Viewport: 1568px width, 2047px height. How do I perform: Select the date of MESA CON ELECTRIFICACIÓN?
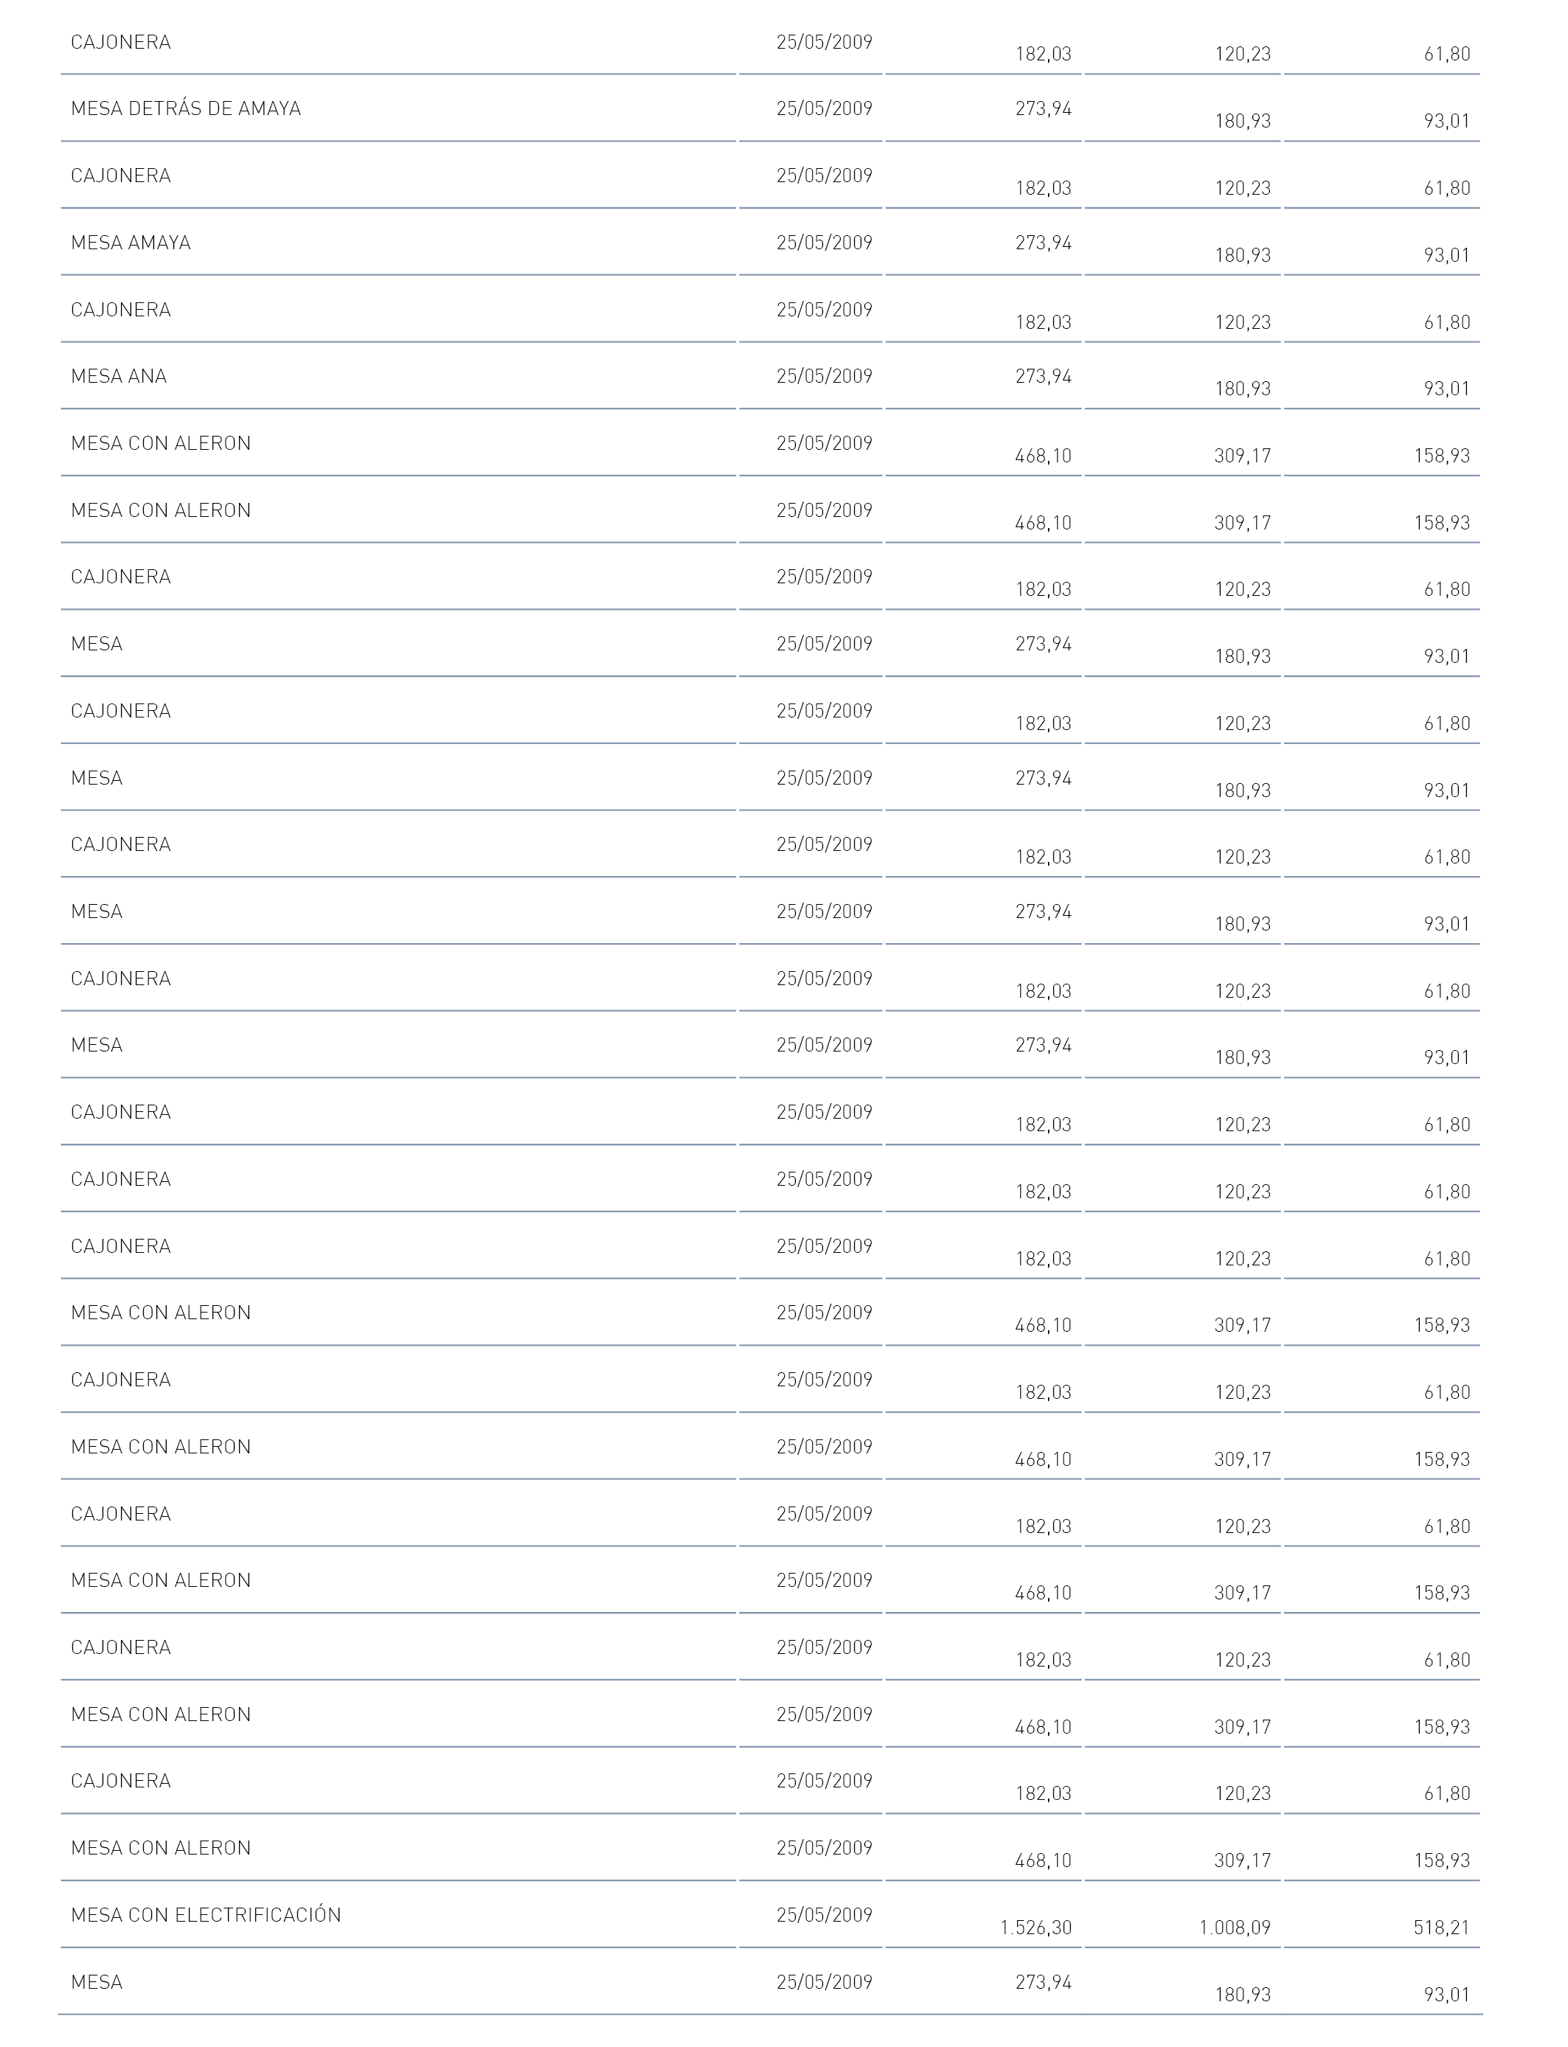point(824,1916)
